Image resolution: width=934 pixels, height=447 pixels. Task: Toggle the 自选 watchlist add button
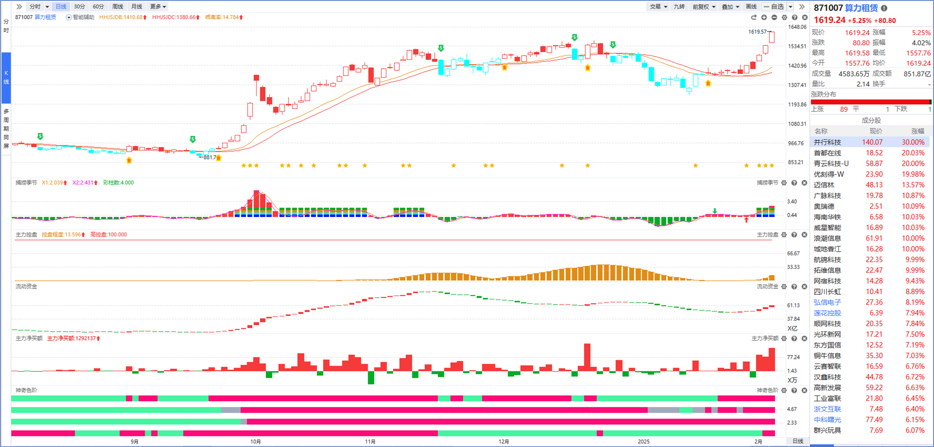tap(774, 7)
